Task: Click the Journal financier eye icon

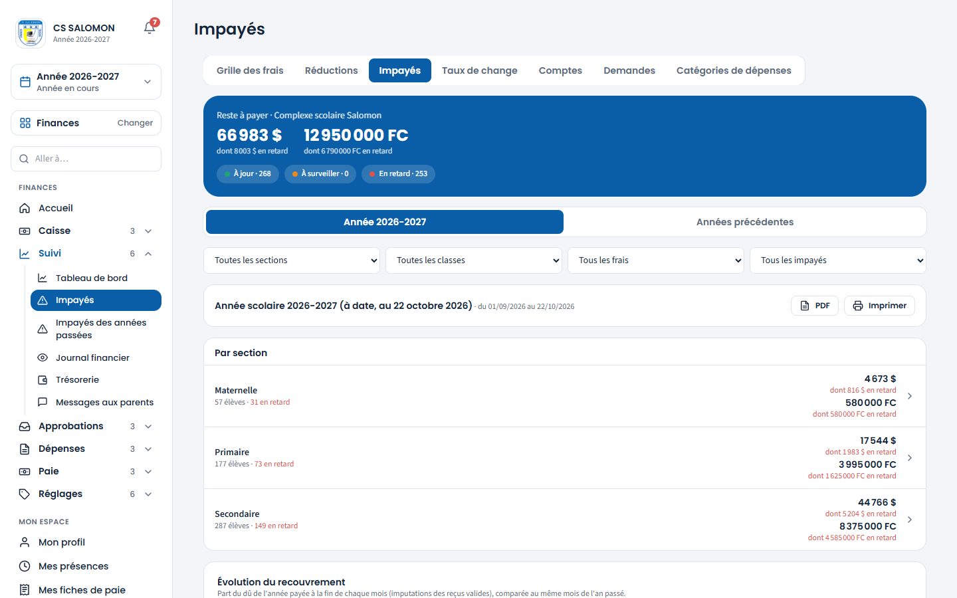Action: coord(43,357)
